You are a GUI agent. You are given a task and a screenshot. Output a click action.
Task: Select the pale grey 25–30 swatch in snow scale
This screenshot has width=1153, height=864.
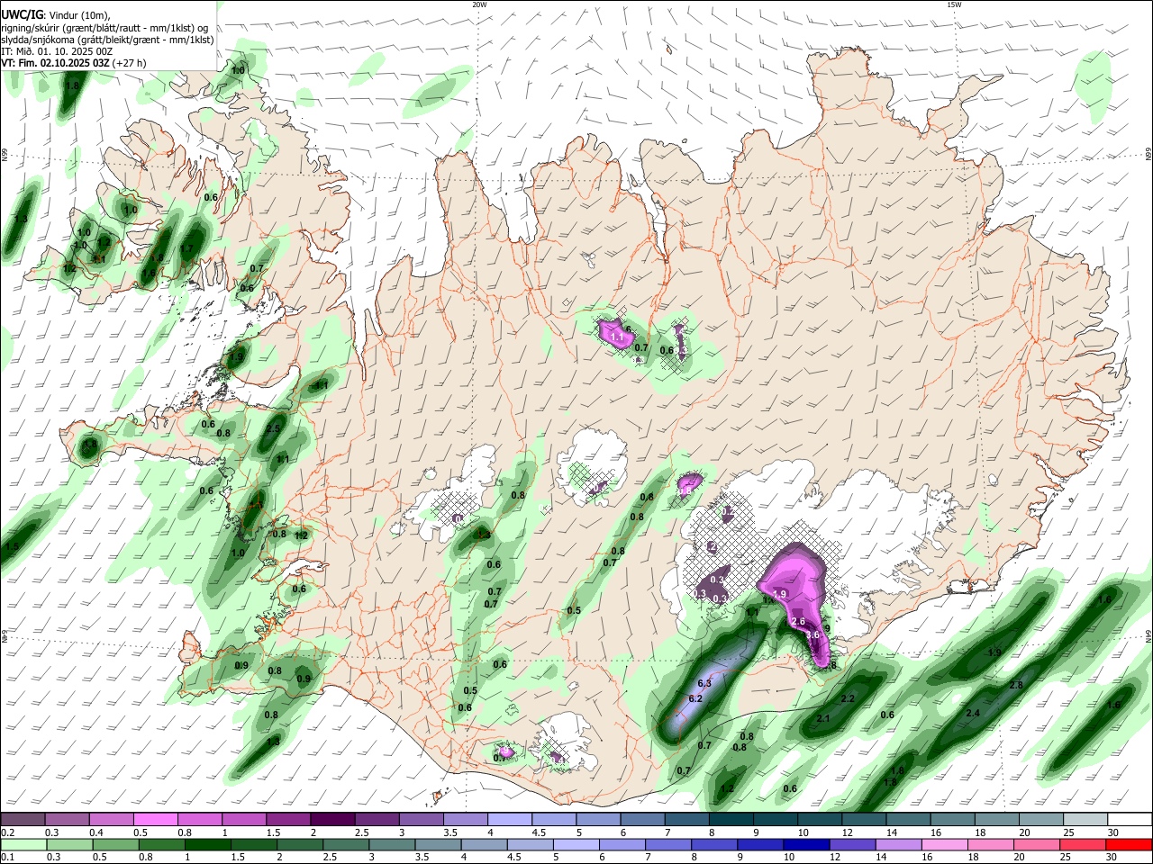click(x=1085, y=819)
